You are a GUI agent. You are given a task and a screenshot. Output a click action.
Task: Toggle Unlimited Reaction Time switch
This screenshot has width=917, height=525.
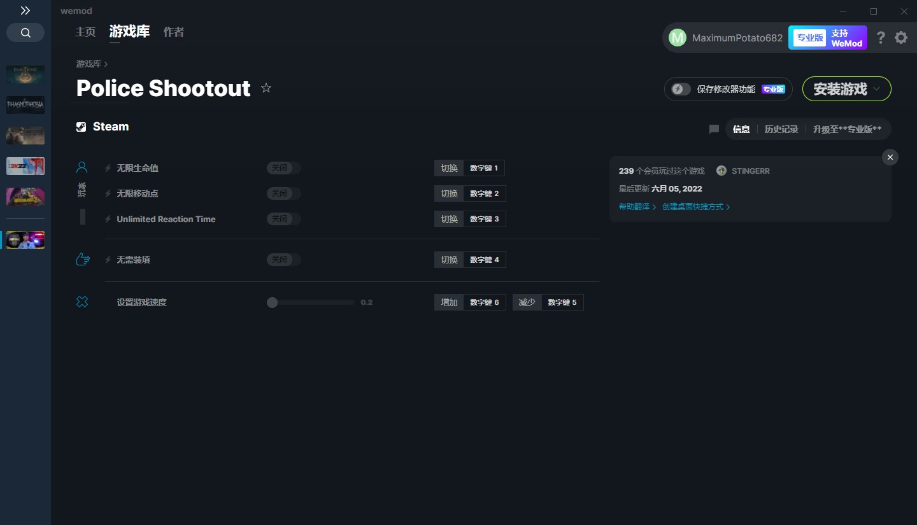pos(283,219)
